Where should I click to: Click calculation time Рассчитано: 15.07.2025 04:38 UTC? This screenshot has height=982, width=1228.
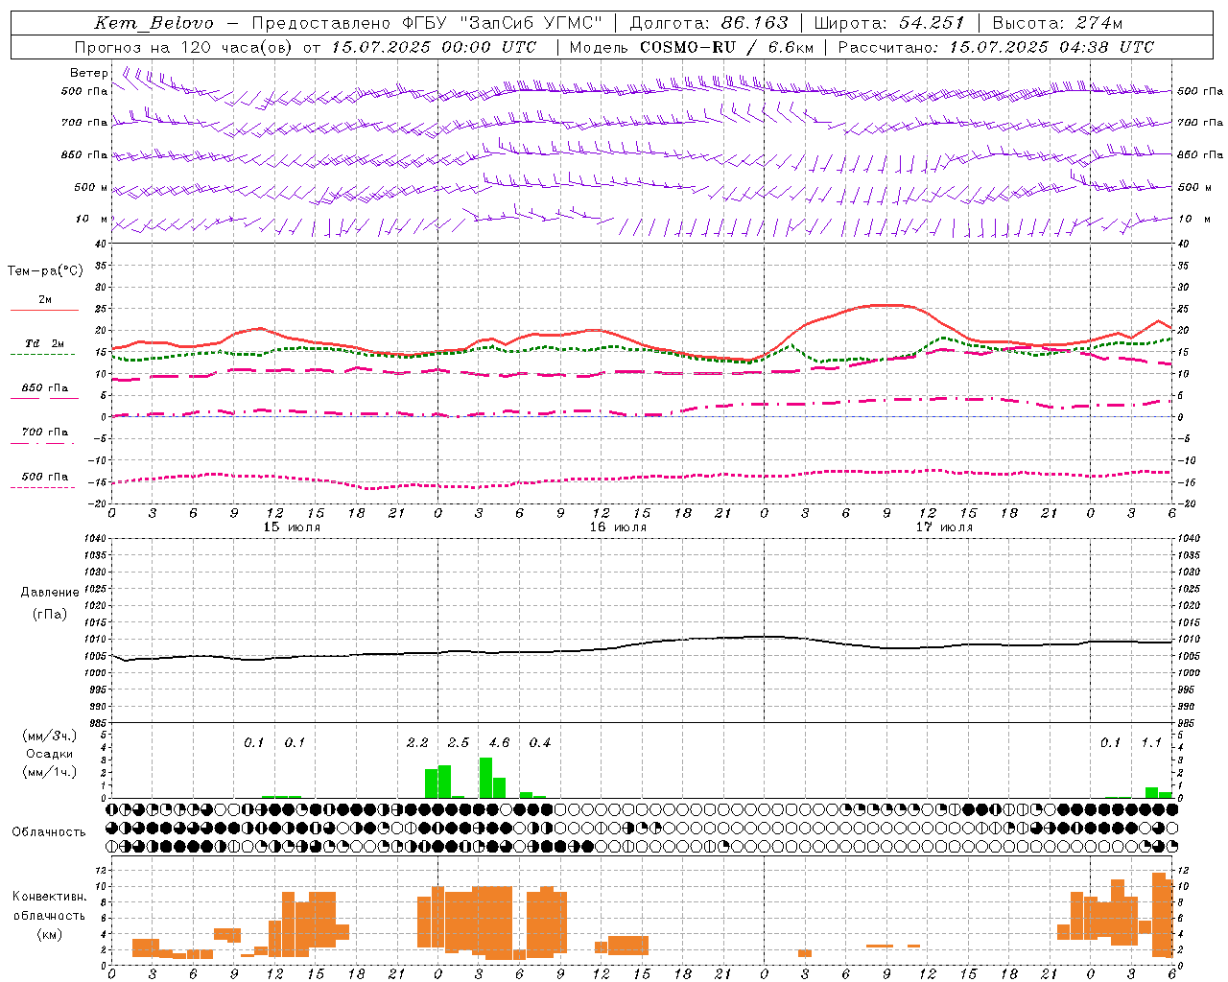pyautogui.click(x=996, y=47)
